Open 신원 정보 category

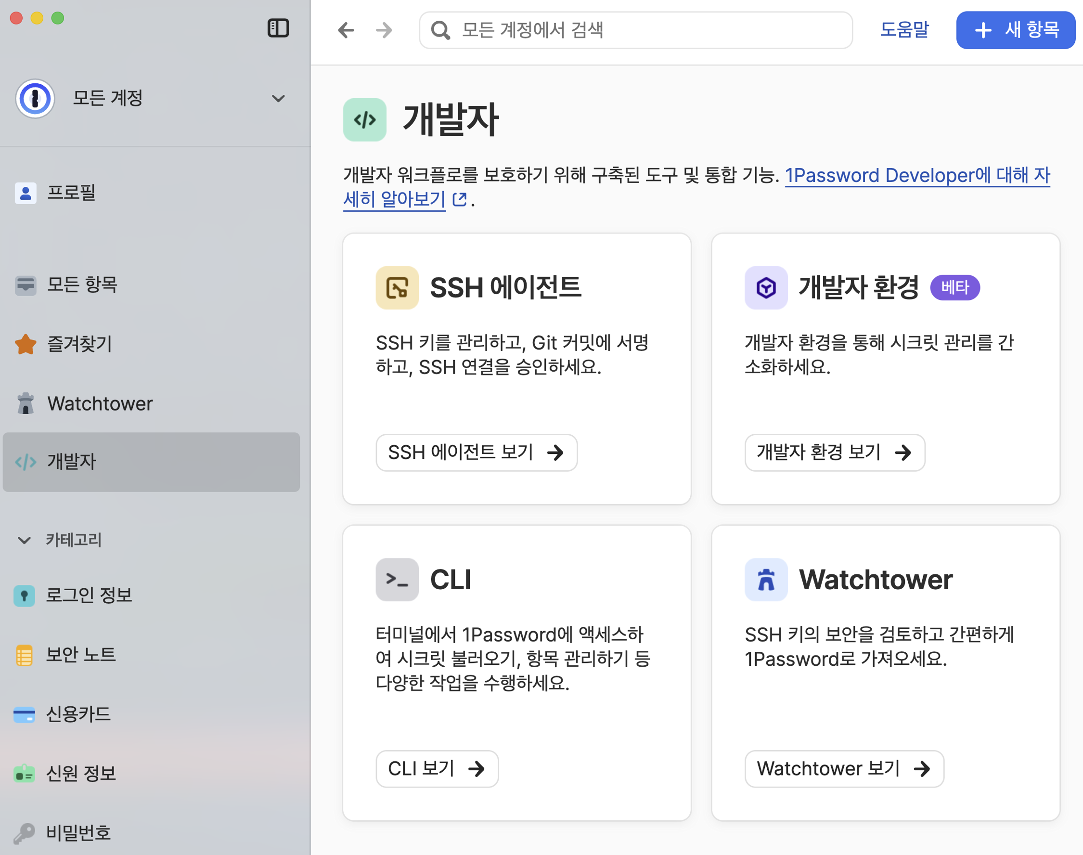[x=151, y=774]
